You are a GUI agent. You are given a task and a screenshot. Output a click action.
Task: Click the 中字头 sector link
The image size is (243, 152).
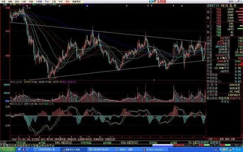(x=225, y=102)
